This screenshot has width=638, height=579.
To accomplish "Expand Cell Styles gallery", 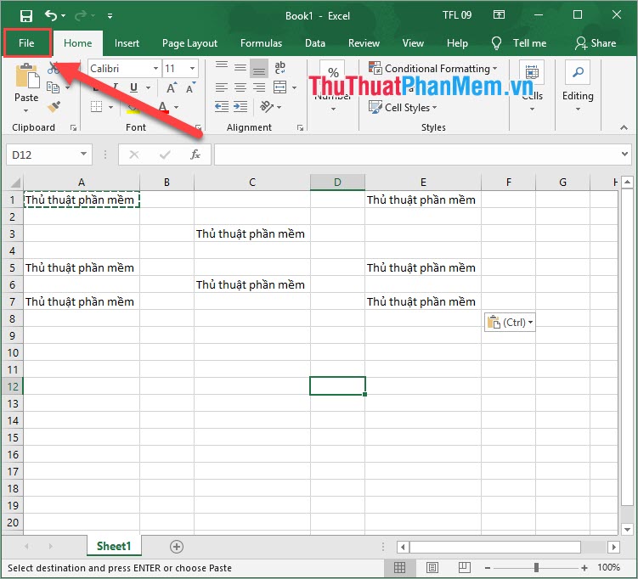I will pos(403,107).
